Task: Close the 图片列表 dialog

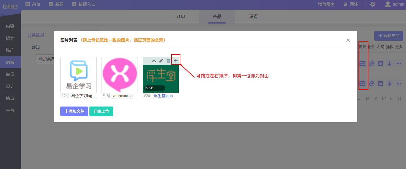Action: 348,40
